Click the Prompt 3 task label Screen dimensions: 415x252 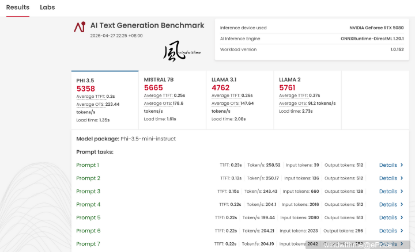pos(88,192)
